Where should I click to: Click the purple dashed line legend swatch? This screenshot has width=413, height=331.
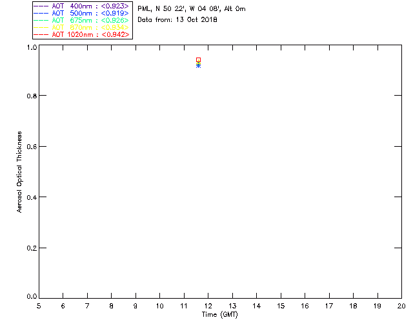[40, 6]
